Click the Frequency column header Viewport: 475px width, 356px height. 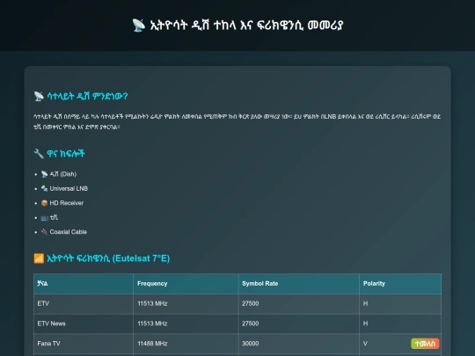tap(186, 284)
